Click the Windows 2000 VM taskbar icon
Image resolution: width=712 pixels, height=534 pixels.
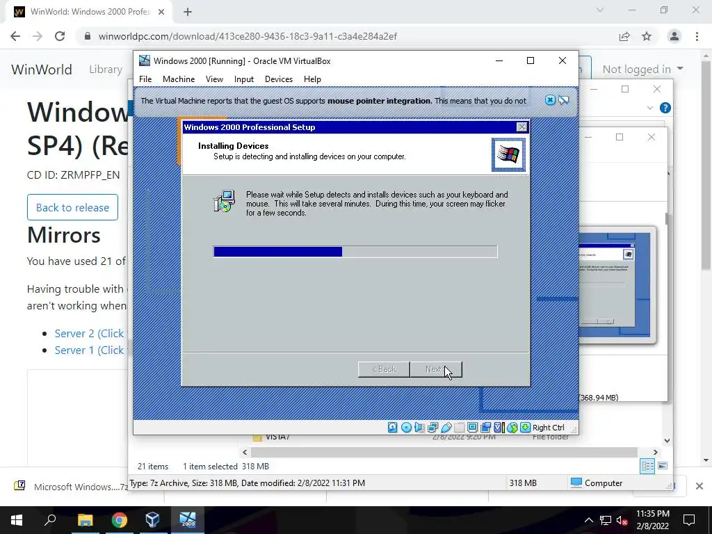(188, 520)
